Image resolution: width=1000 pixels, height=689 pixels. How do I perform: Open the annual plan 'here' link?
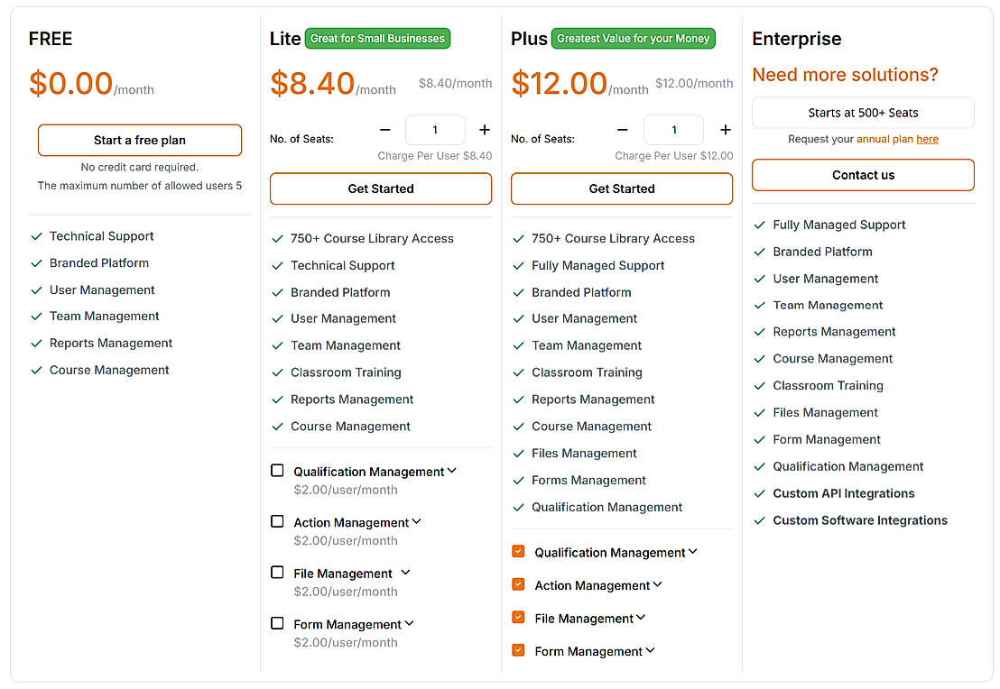[927, 139]
